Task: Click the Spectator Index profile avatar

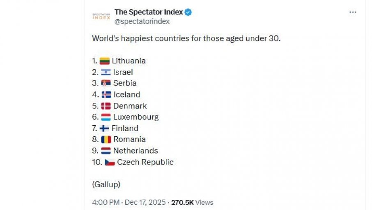Action: (x=101, y=16)
